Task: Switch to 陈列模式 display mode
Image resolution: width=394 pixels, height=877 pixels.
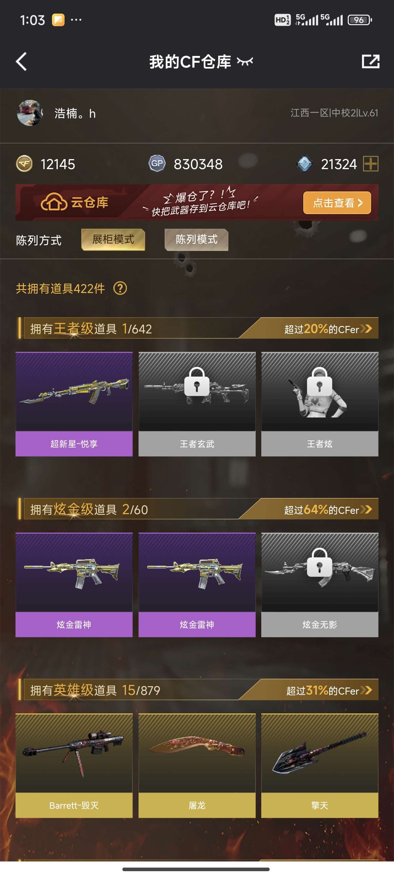Action: [x=196, y=240]
